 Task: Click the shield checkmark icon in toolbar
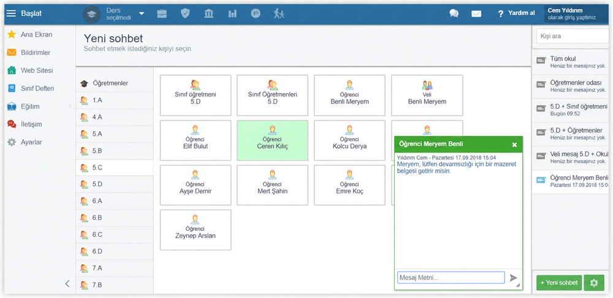pyautogui.click(x=185, y=13)
